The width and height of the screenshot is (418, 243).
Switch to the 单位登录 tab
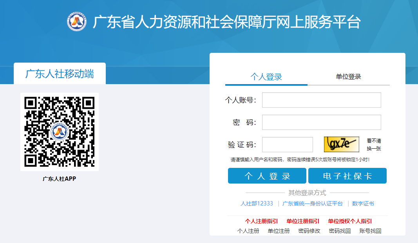coord(349,77)
